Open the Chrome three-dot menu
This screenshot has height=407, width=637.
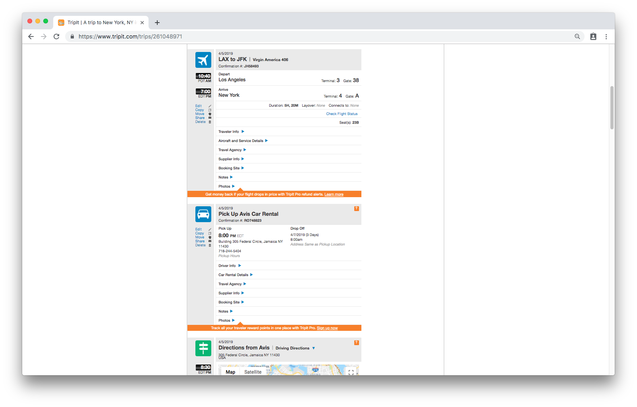[606, 36]
